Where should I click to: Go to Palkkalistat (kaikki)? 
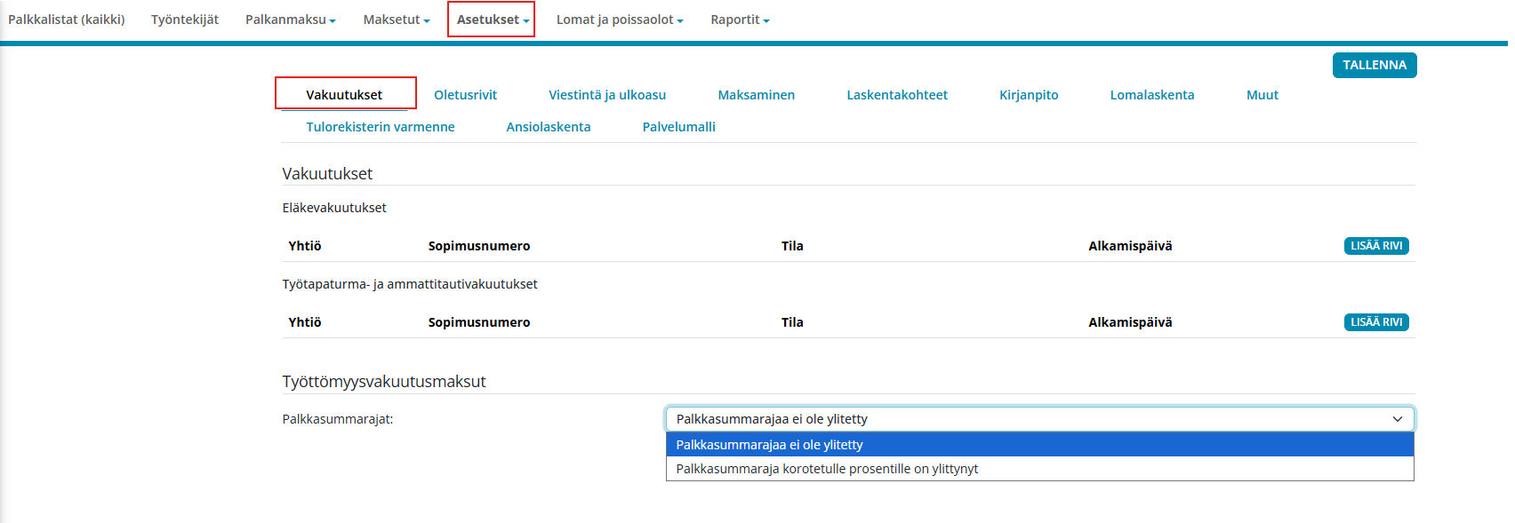(x=67, y=20)
